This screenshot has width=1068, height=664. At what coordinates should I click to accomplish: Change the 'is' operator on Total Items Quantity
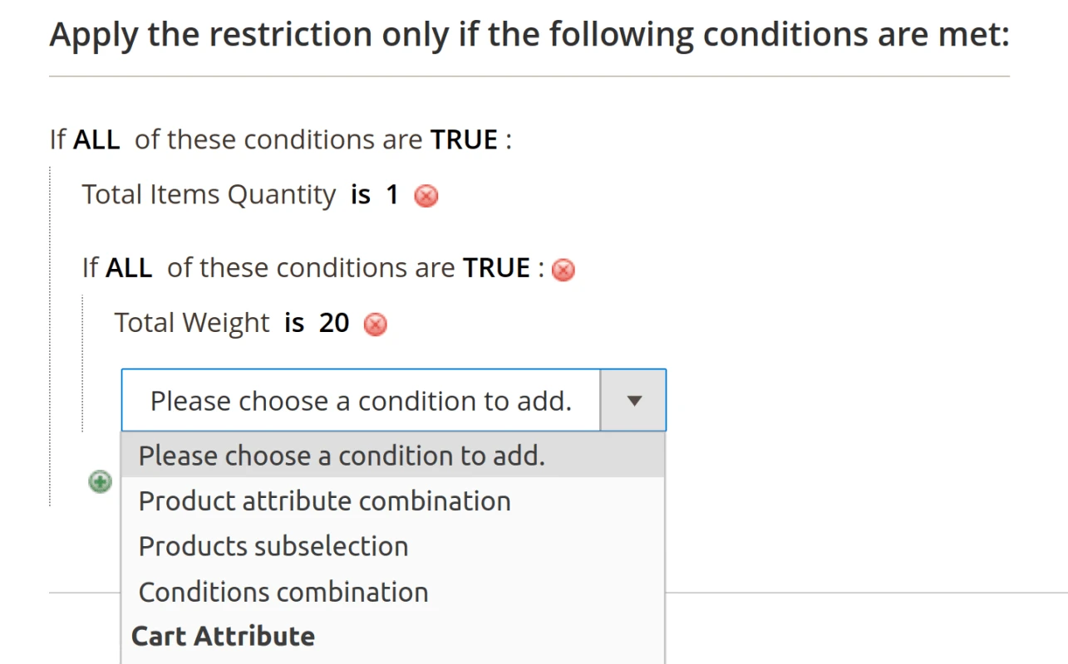click(360, 194)
